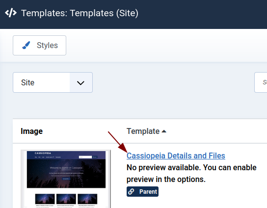Expand the Site dropdown selector

click(x=53, y=82)
